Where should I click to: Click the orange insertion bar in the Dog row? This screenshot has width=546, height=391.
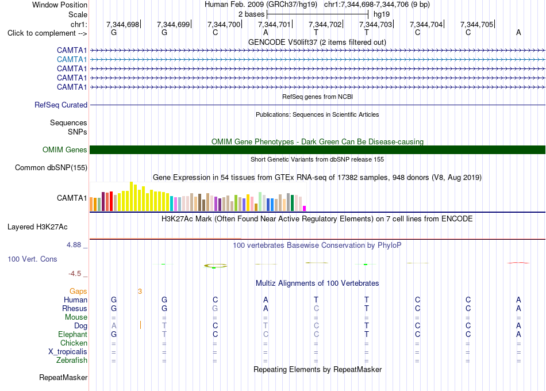[x=140, y=325]
